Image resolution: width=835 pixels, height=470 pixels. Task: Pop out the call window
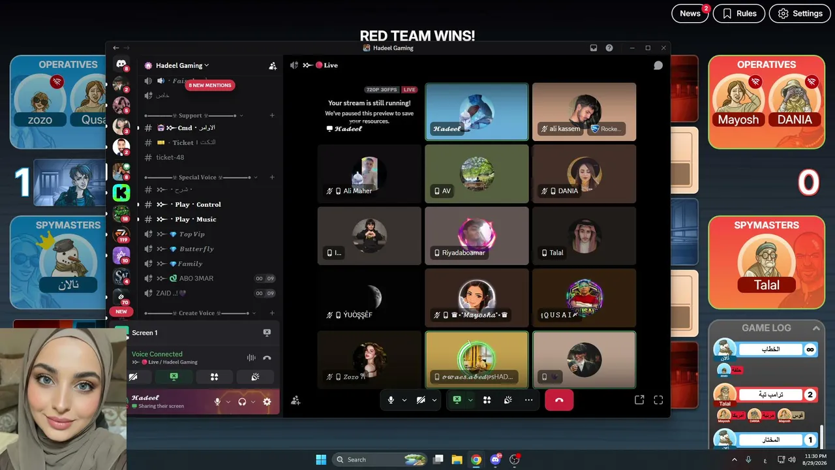tap(639, 400)
